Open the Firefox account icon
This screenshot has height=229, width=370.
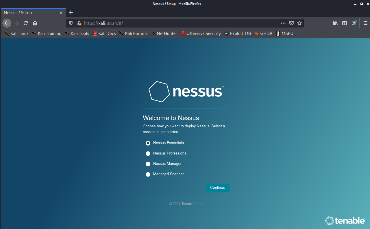(354, 23)
